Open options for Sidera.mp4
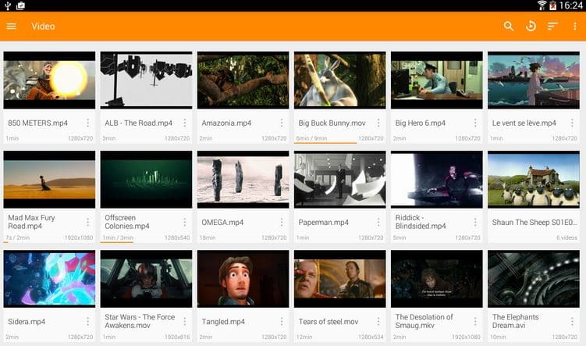Screen dimensions: 586x346 click(88, 321)
